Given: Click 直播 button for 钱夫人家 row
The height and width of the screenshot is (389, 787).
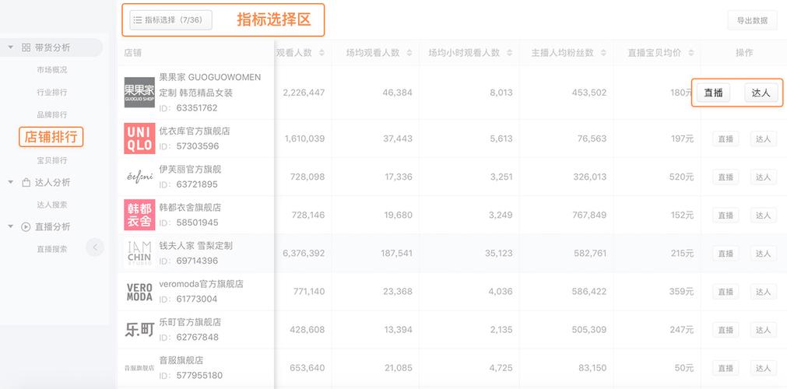Looking at the screenshot, I should click(726, 254).
